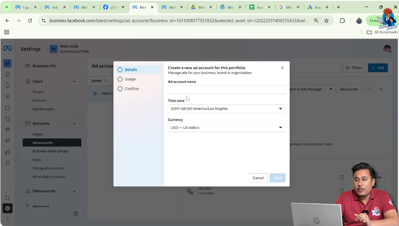Switch to the Google Sheets browser tab
Screen dimensions: 399x226
260,7
